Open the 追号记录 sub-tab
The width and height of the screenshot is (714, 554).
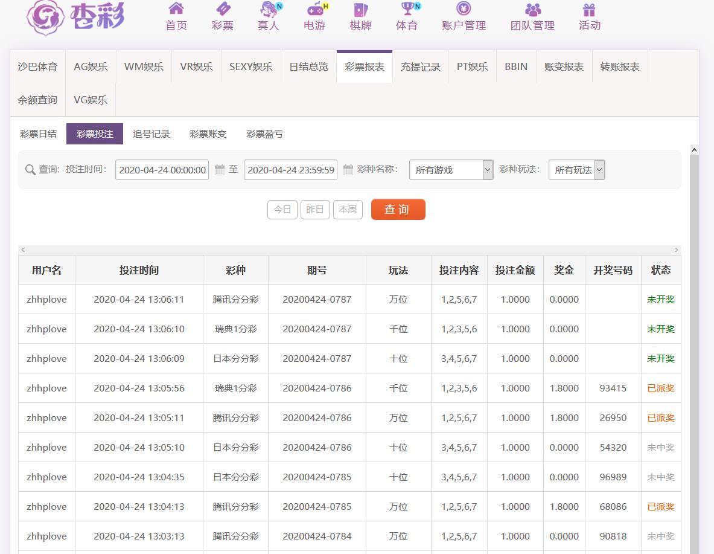pos(151,134)
